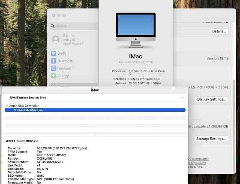The image size is (240, 184).
Task: Open the License Agreement link
Action: click(197, 163)
